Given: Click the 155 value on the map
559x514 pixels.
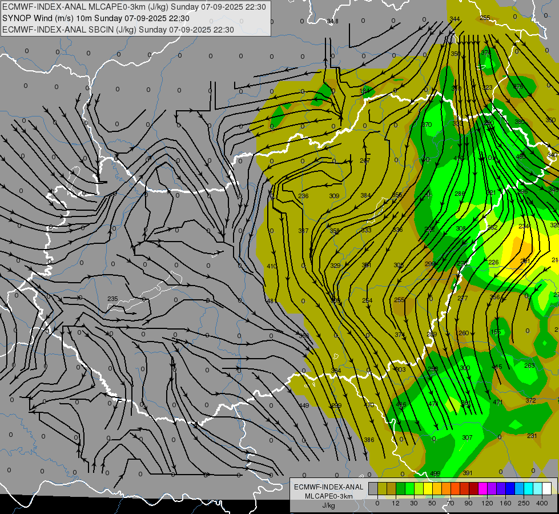Looking at the screenshot, I should point(496,332).
